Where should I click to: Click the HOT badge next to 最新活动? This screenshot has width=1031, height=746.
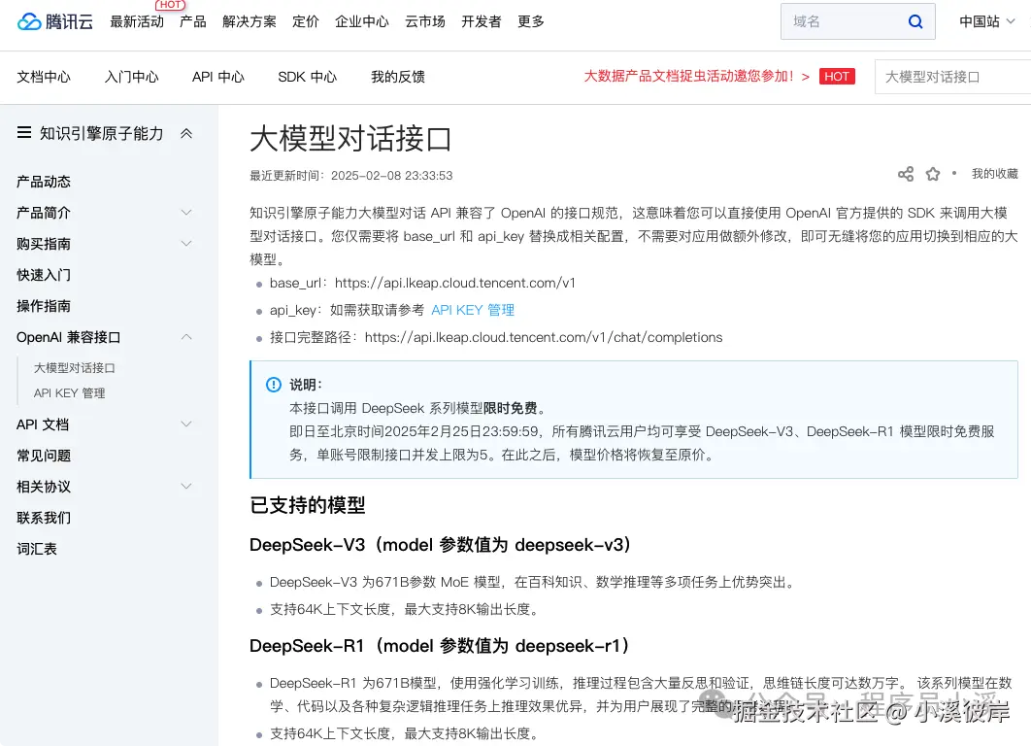pos(170,5)
